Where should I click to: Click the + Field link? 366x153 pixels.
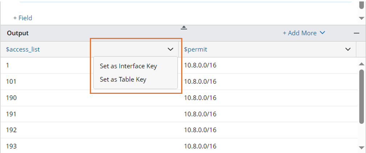[23, 18]
